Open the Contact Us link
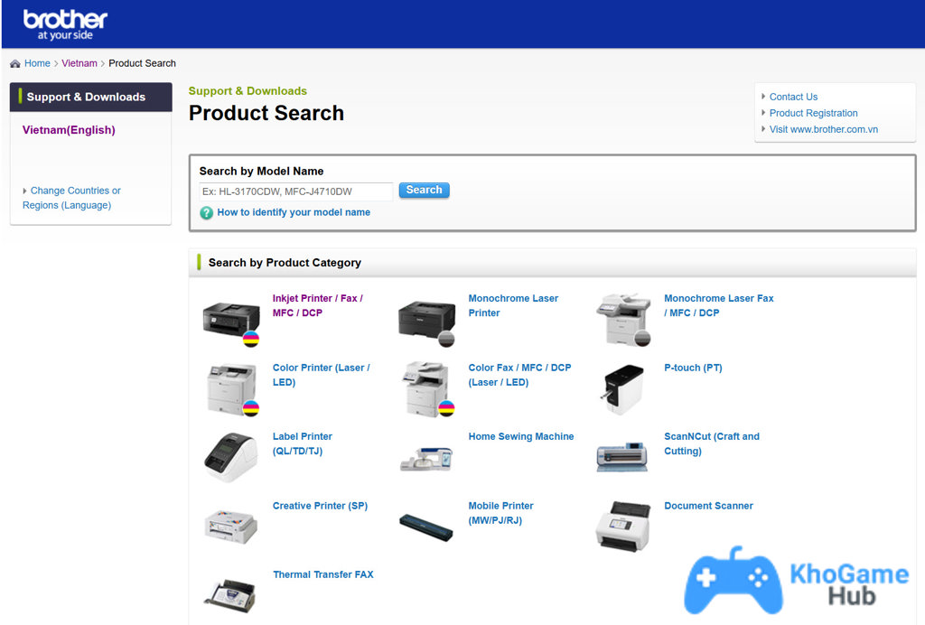 [x=793, y=97]
